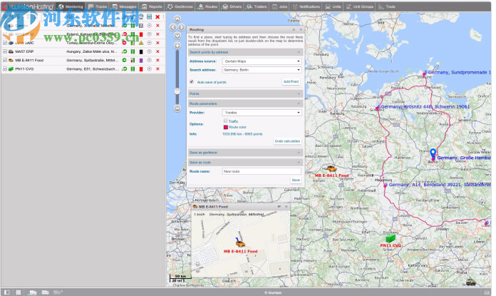The height and width of the screenshot is (296, 496).
Task: Click the motion state icon for MA57 ERP
Action: click(124, 51)
